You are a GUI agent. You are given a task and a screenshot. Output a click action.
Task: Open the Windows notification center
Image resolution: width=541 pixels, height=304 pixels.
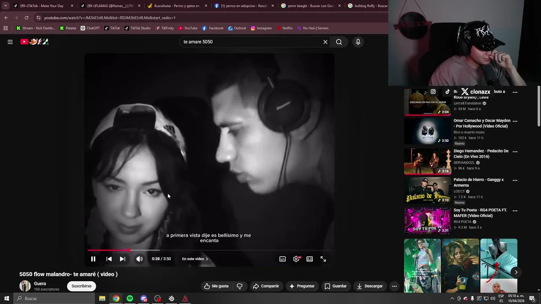(x=532, y=299)
